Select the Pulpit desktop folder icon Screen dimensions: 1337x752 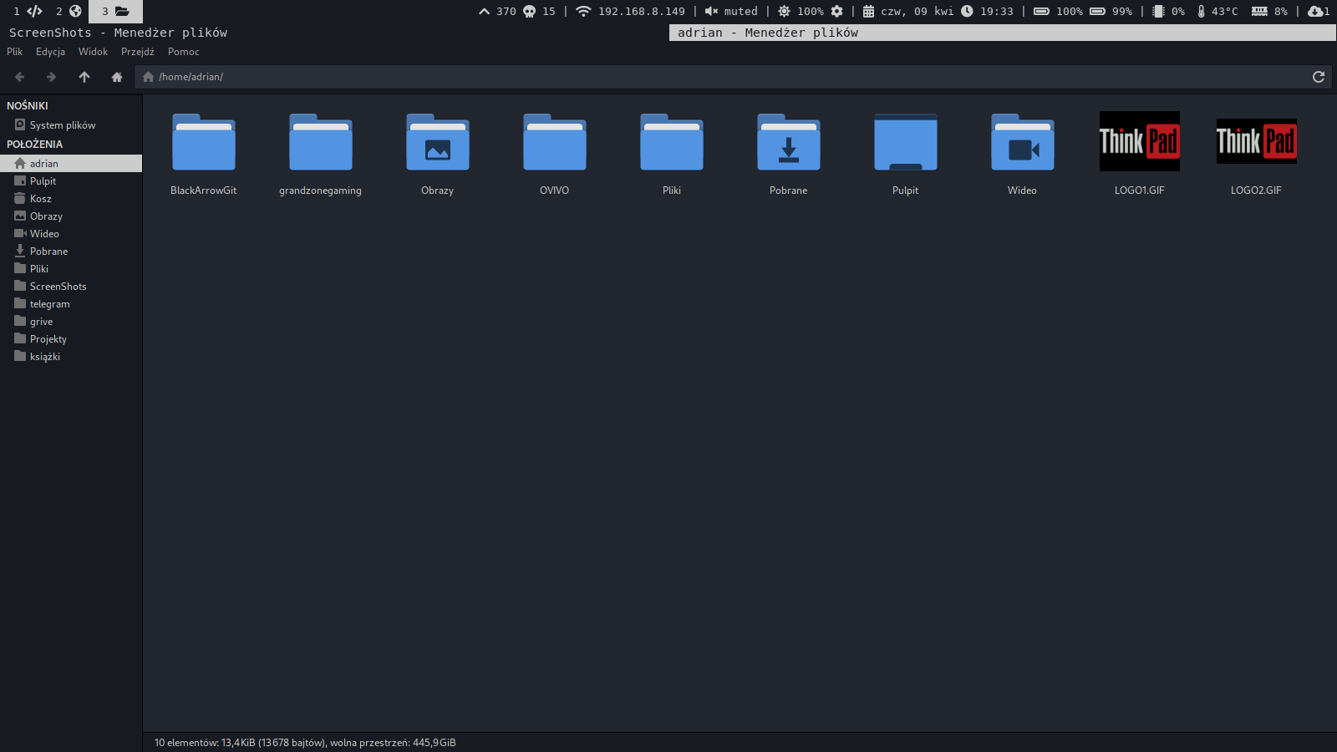point(906,142)
